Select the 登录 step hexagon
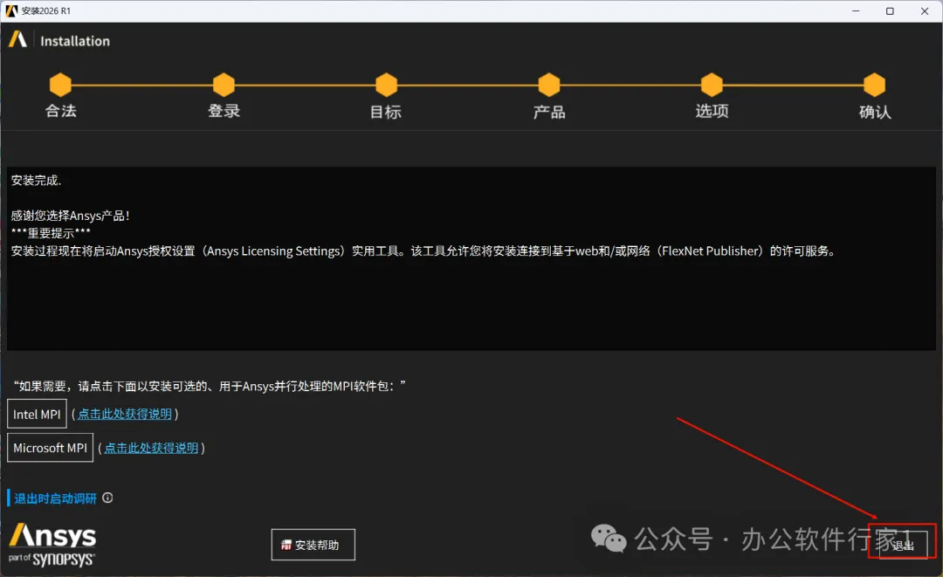This screenshot has height=577, width=943. coord(224,85)
